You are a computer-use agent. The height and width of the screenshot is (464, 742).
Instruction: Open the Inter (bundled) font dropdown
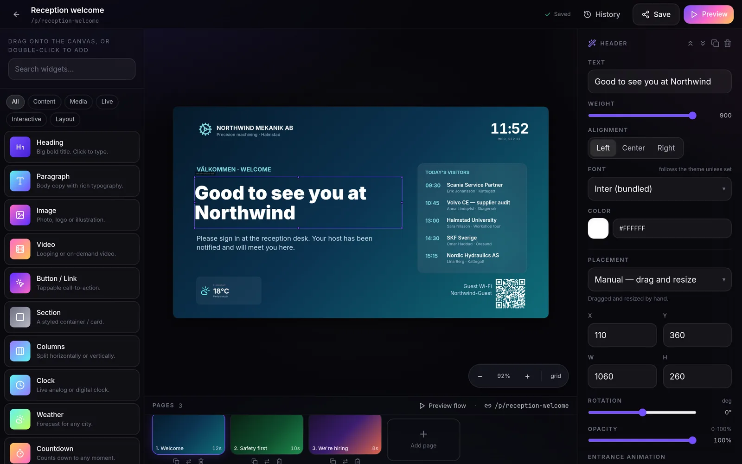coord(659,189)
